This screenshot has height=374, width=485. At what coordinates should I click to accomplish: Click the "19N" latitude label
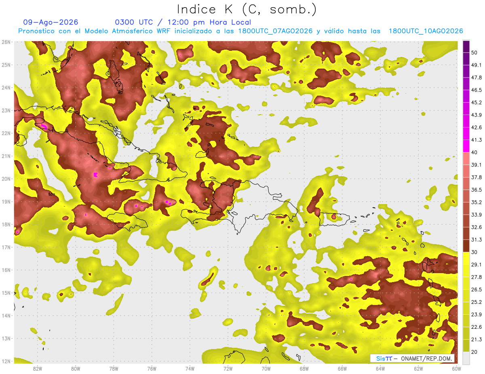click(x=6, y=202)
